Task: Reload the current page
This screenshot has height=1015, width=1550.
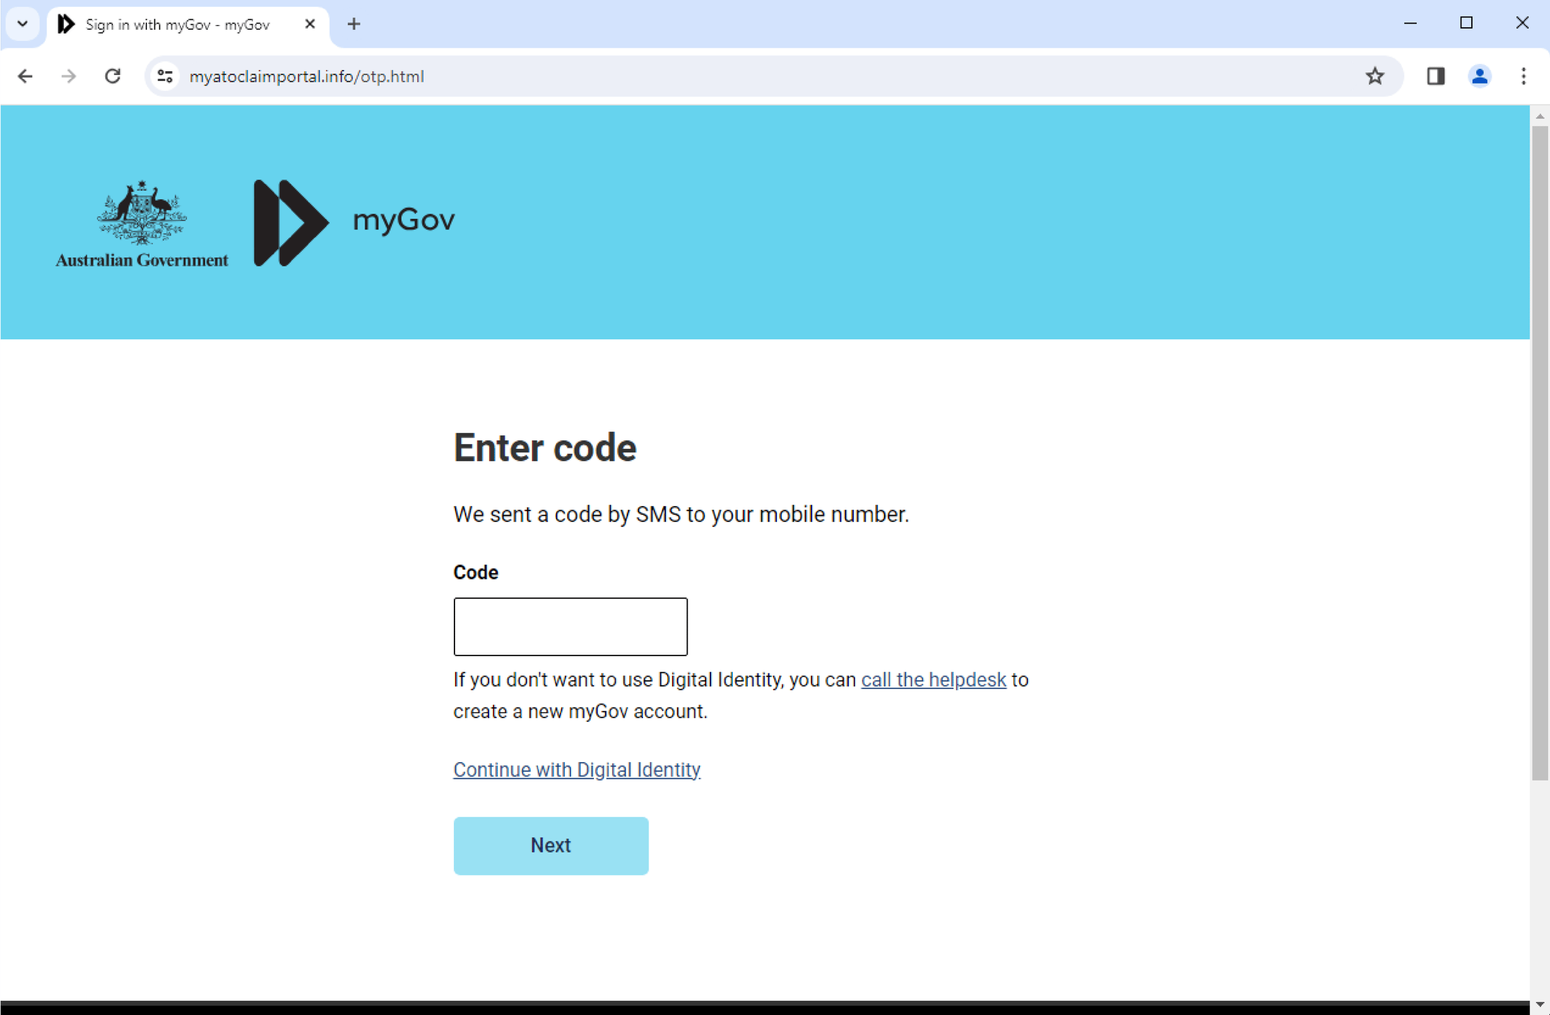Action: pos(113,76)
